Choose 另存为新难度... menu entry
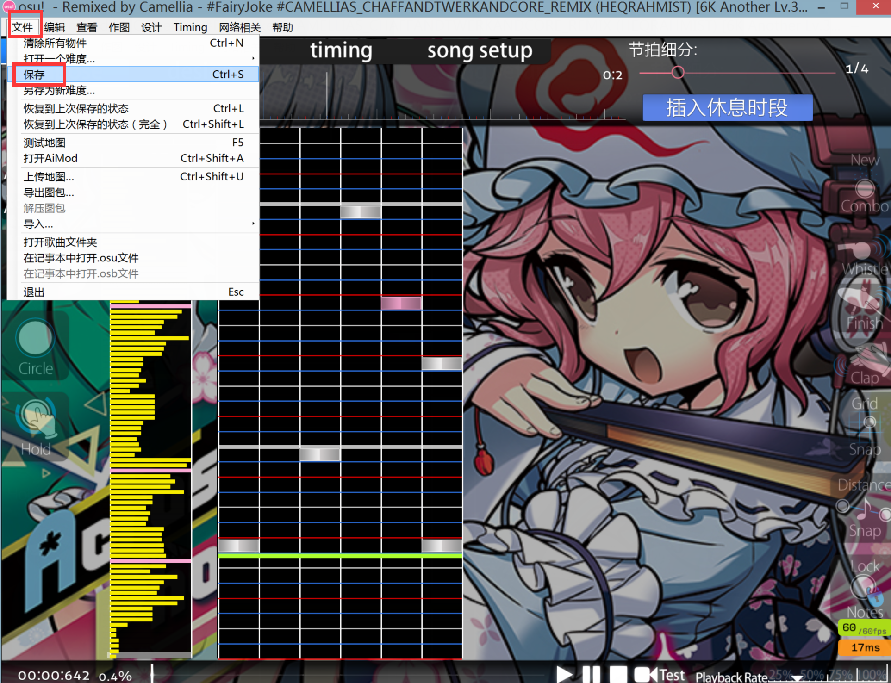This screenshot has height=683, width=891. (x=133, y=90)
